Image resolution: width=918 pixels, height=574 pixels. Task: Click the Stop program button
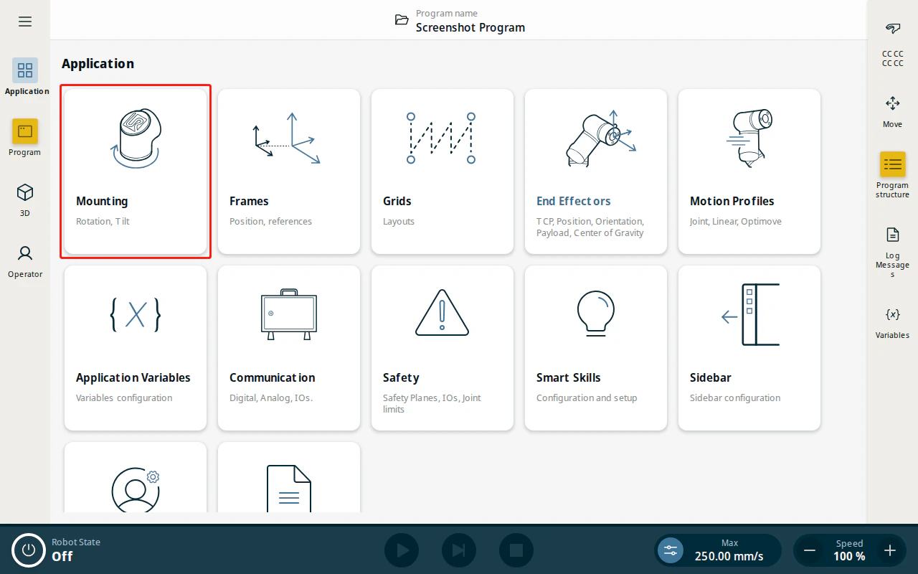tap(516, 550)
